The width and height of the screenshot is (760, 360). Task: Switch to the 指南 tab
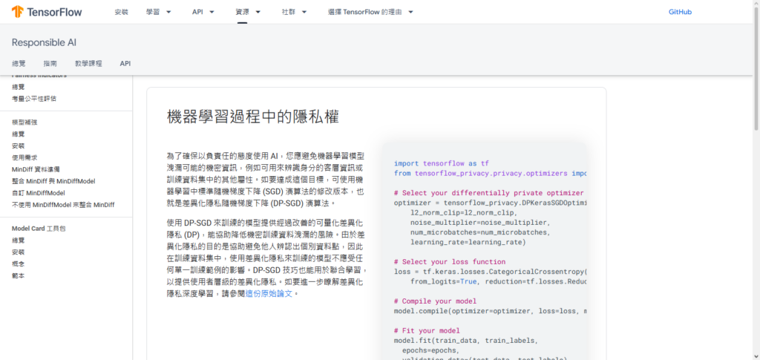[x=50, y=64]
